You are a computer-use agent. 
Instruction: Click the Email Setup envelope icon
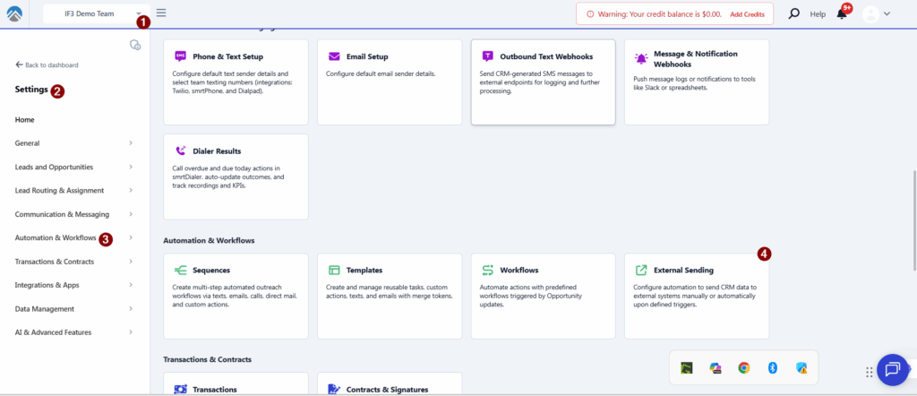tap(334, 56)
